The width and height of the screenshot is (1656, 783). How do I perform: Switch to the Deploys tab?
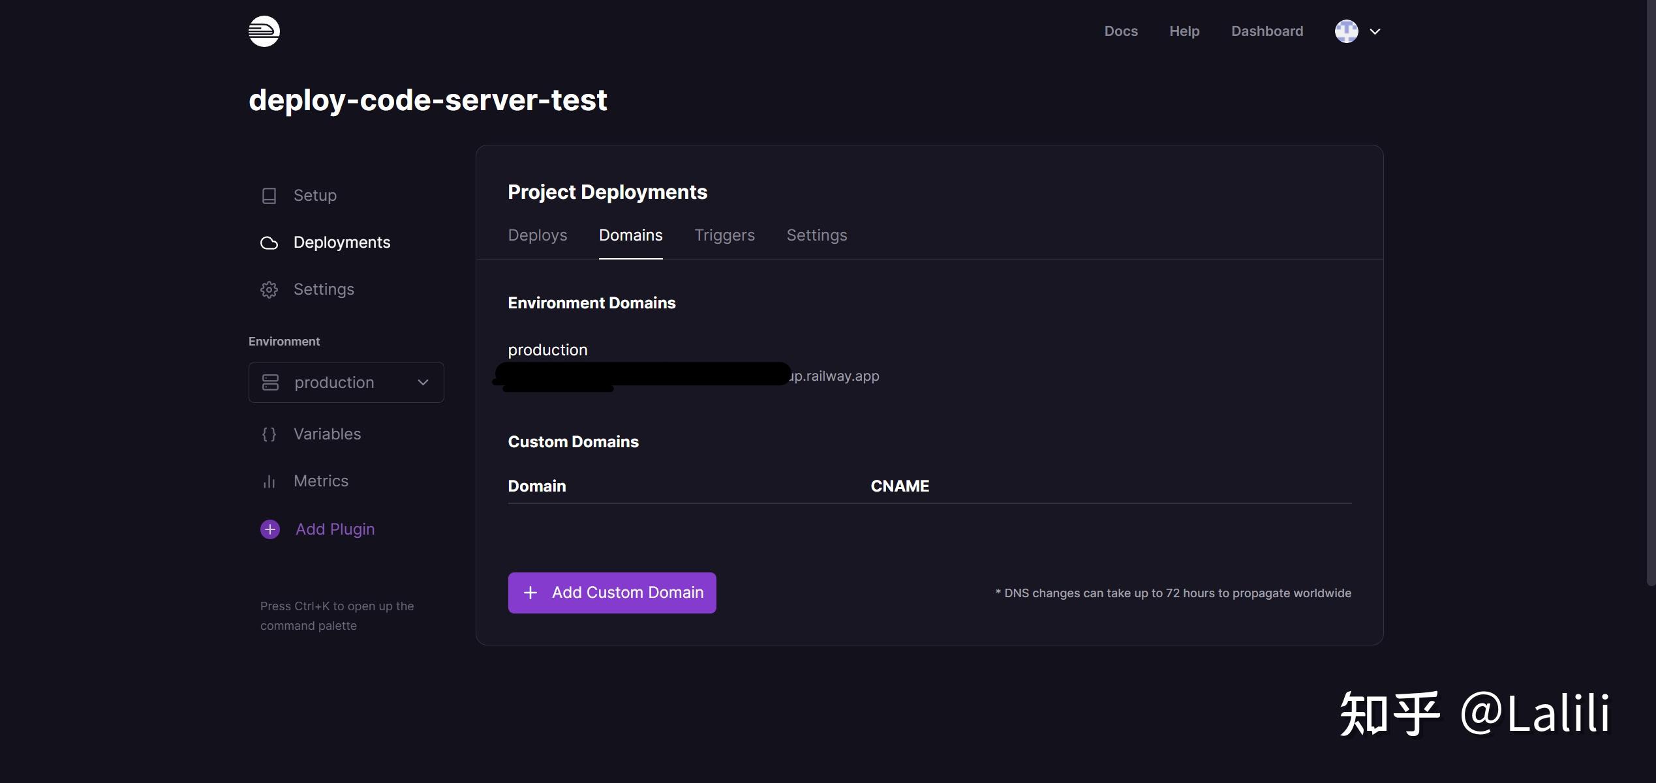tap(537, 235)
